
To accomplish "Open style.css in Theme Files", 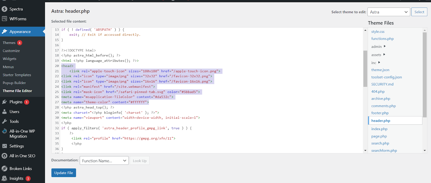I will coord(378,32).
